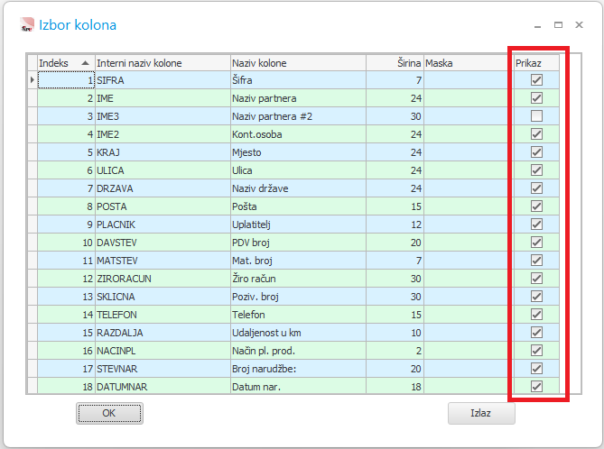Toggle Prikaz checkbox for ULICA row
Viewport: 604px width, 449px height.
pyautogui.click(x=536, y=170)
